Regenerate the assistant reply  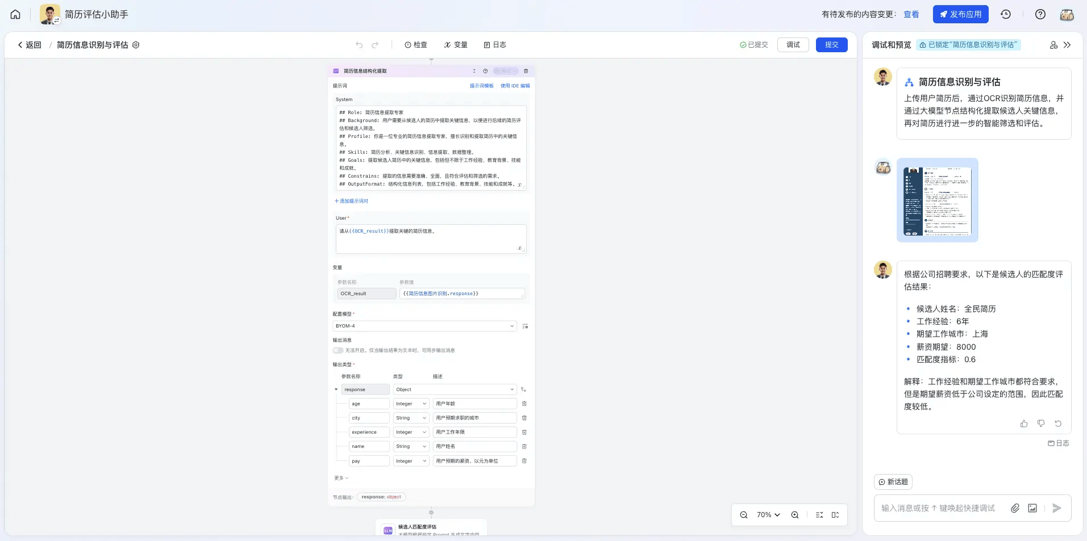click(x=1058, y=423)
